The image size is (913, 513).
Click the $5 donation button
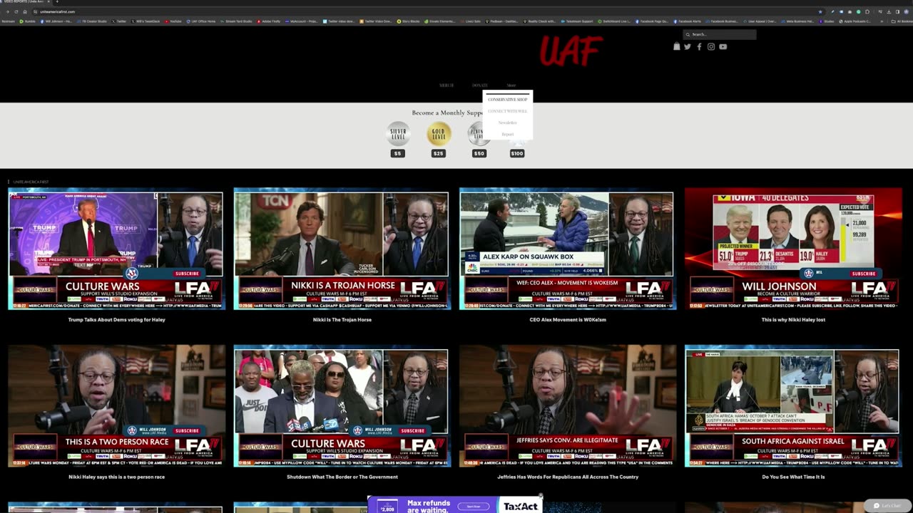point(398,153)
